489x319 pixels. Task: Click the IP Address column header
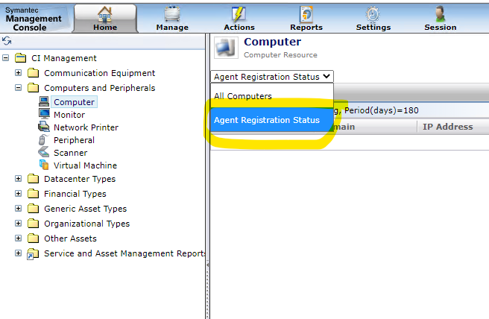(x=447, y=127)
